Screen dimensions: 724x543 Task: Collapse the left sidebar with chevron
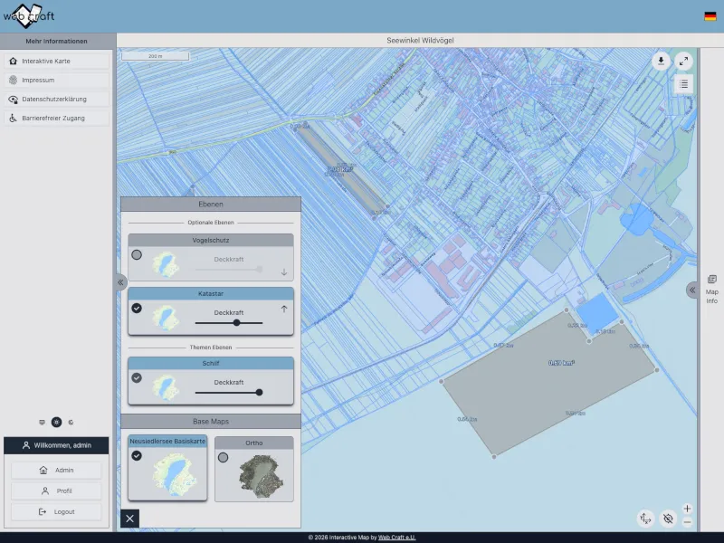[120, 282]
